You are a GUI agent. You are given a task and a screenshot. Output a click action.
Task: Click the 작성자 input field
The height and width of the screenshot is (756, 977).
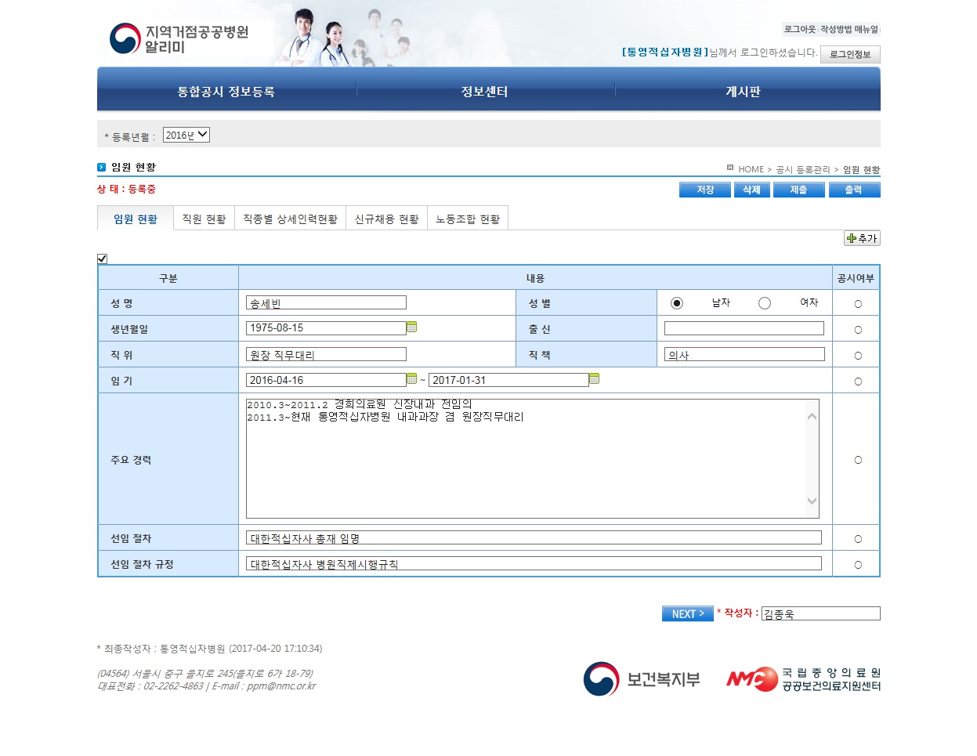[820, 613]
